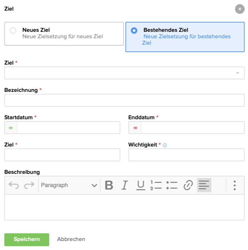
Task: Click the Wichtigkeit info icon
Action: coord(165,145)
